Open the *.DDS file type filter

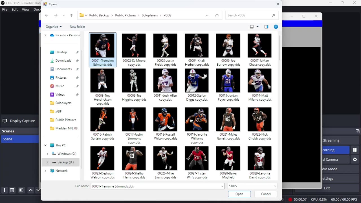pyautogui.click(x=252, y=186)
